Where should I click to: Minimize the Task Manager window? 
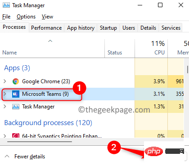click(140, 5)
